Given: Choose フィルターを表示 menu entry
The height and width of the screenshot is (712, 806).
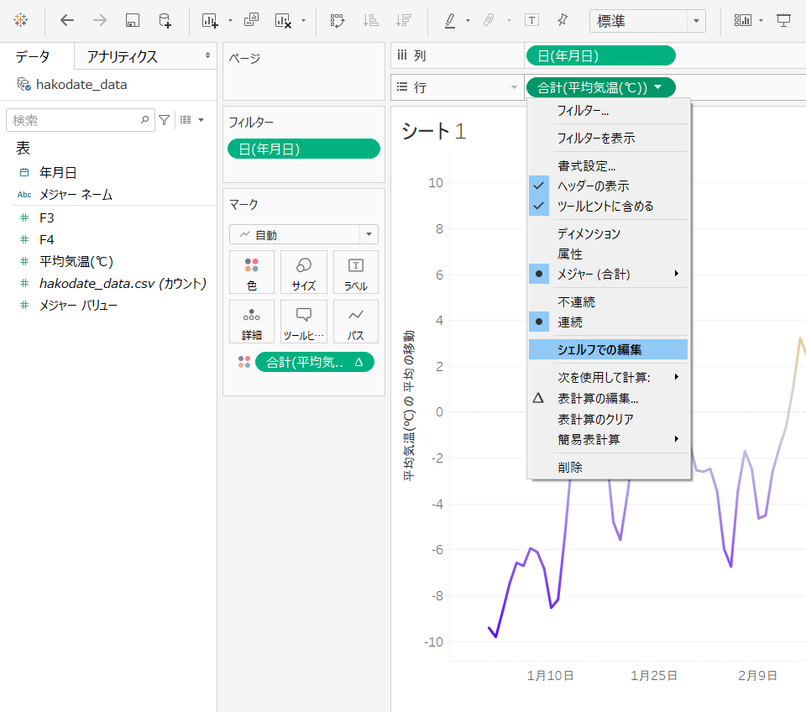Looking at the screenshot, I should click(x=608, y=138).
